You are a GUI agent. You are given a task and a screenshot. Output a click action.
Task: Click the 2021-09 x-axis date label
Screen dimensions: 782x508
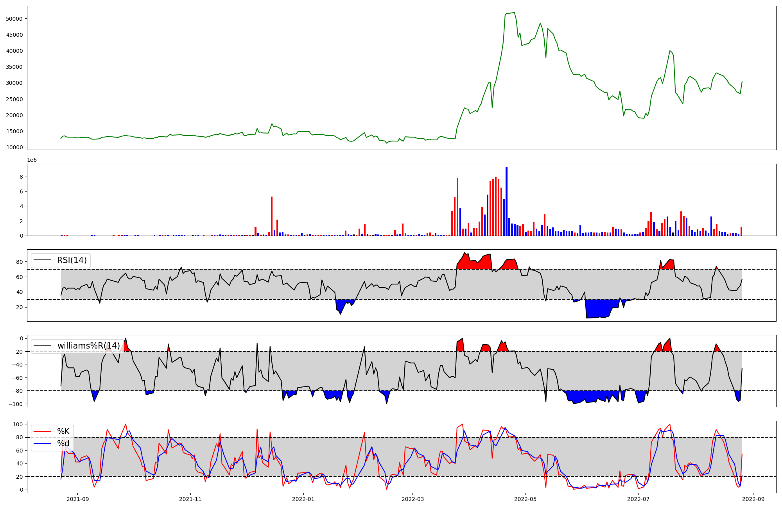tap(77, 499)
